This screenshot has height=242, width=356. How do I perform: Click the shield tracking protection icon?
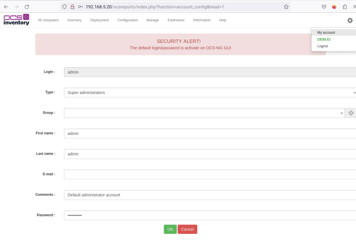(x=64, y=7)
